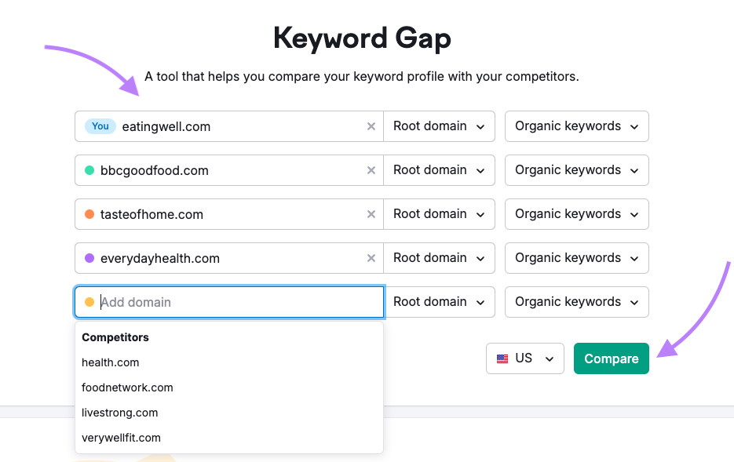Click the yellow dot in the Add domain row
Image resolution: width=734 pixels, height=462 pixels.
(90, 302)
